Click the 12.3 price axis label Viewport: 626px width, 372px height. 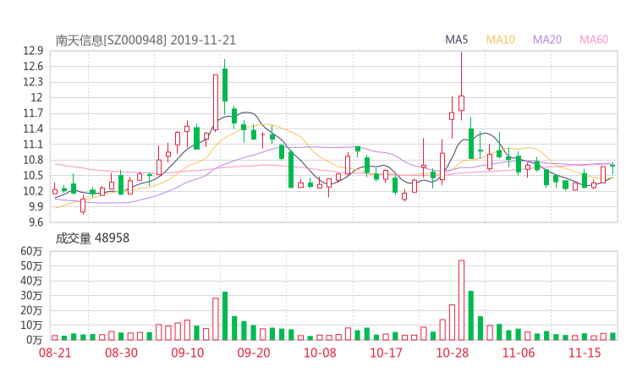tap(33, 82)
